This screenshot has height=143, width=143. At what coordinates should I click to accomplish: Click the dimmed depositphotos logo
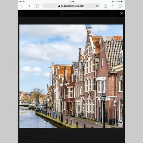pyautogui.click(x=71, y=13)
